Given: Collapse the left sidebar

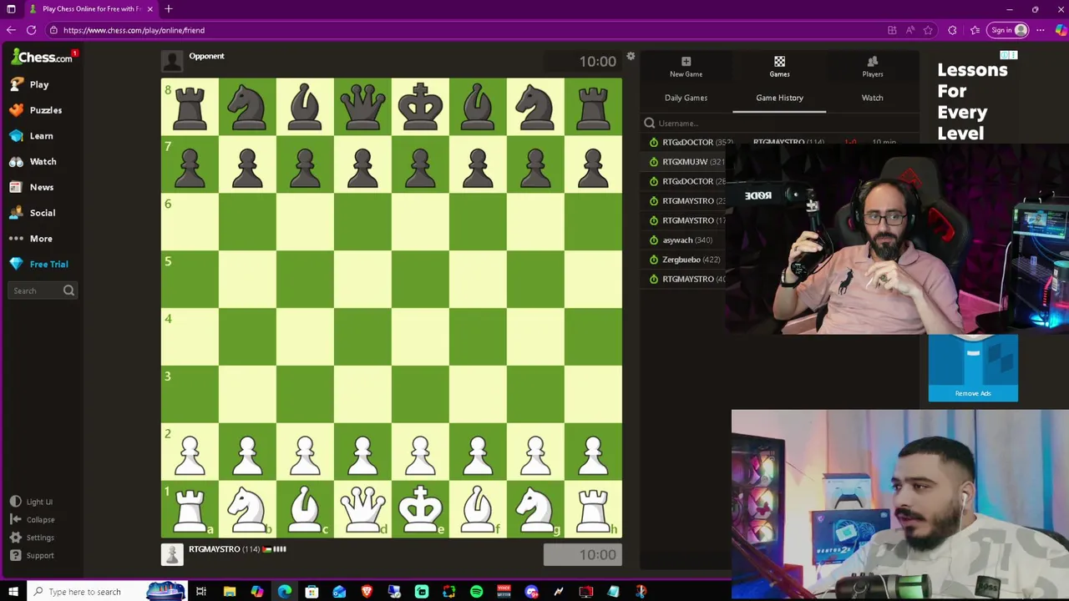Looking at the screenshot, I should pos(32,519).
